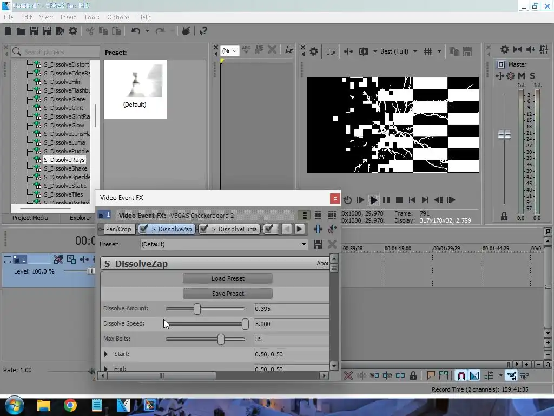Screen dimensions: 554x416
Task: Click the Windows Start orb
Action: click(14, 405)
